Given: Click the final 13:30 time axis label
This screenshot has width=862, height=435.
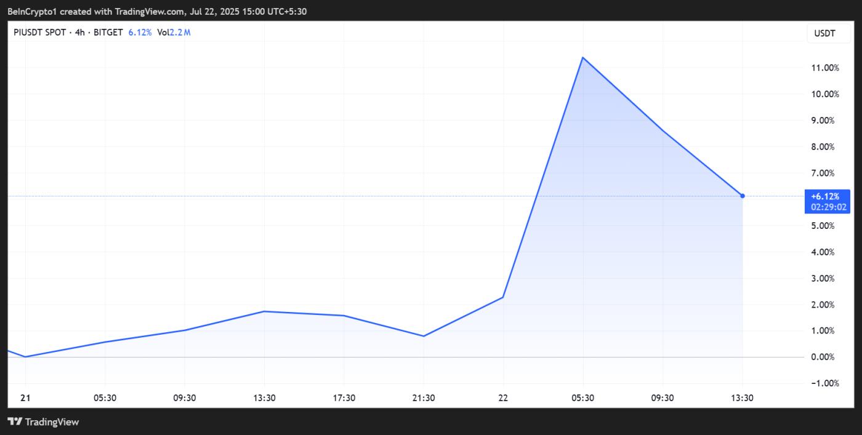Looking at the screenshot, I should point(743,398).
